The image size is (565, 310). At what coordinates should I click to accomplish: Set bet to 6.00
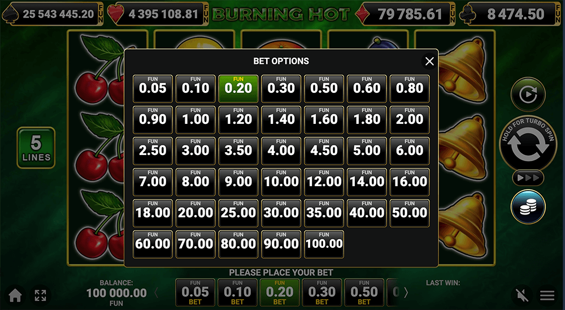[410, 151]
